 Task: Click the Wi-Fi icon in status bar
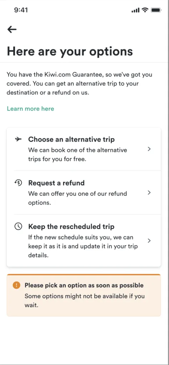pyautogui.click(x=145, y=10)
